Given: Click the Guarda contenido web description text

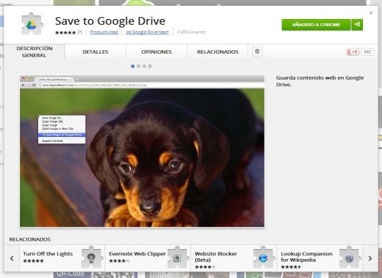Looking at the screenshot, I should pos(320,81).
